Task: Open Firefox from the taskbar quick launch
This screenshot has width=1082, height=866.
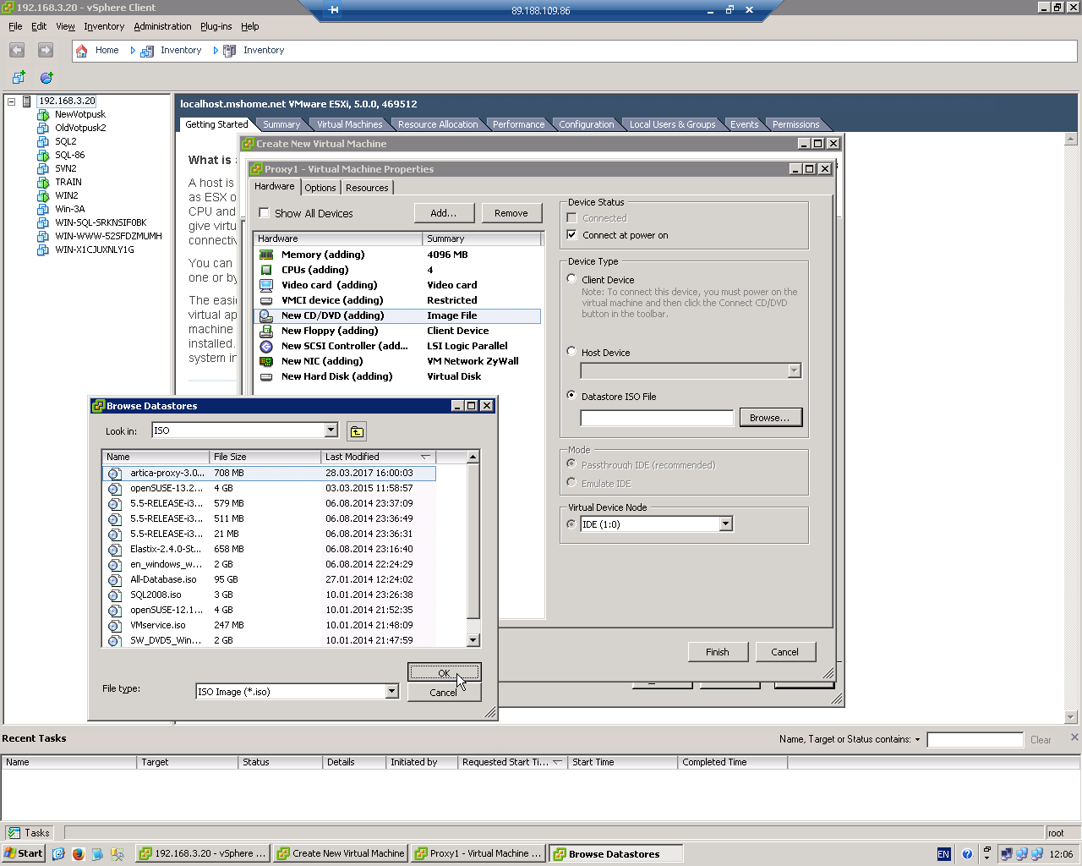Action: pyautogui.click(x=79, y=854)
